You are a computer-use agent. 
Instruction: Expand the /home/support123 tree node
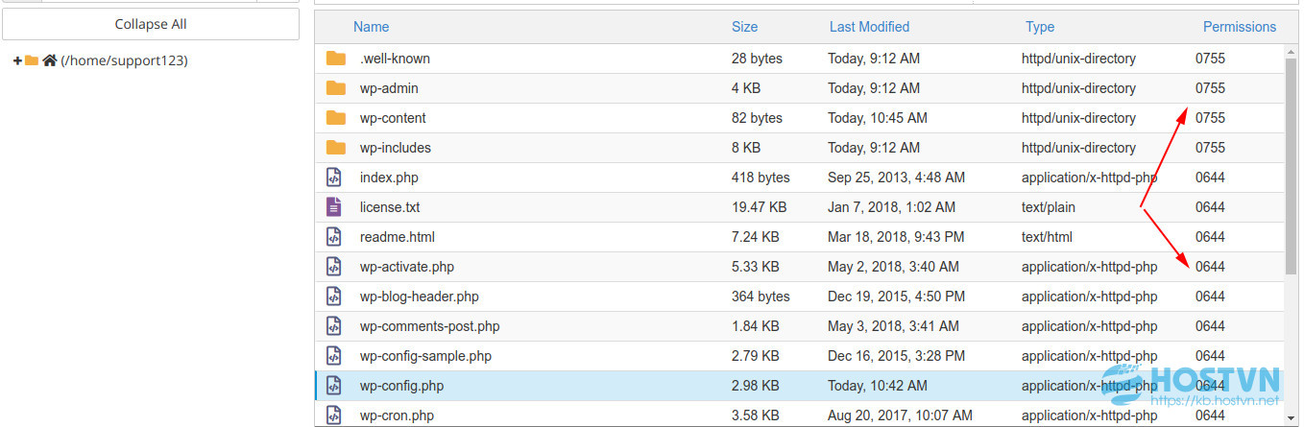(17, 60)
